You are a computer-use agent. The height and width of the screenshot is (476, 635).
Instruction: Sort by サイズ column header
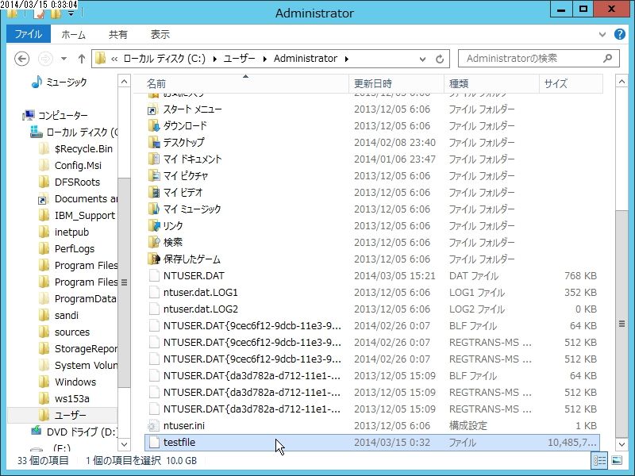click(x=571, y=84)
